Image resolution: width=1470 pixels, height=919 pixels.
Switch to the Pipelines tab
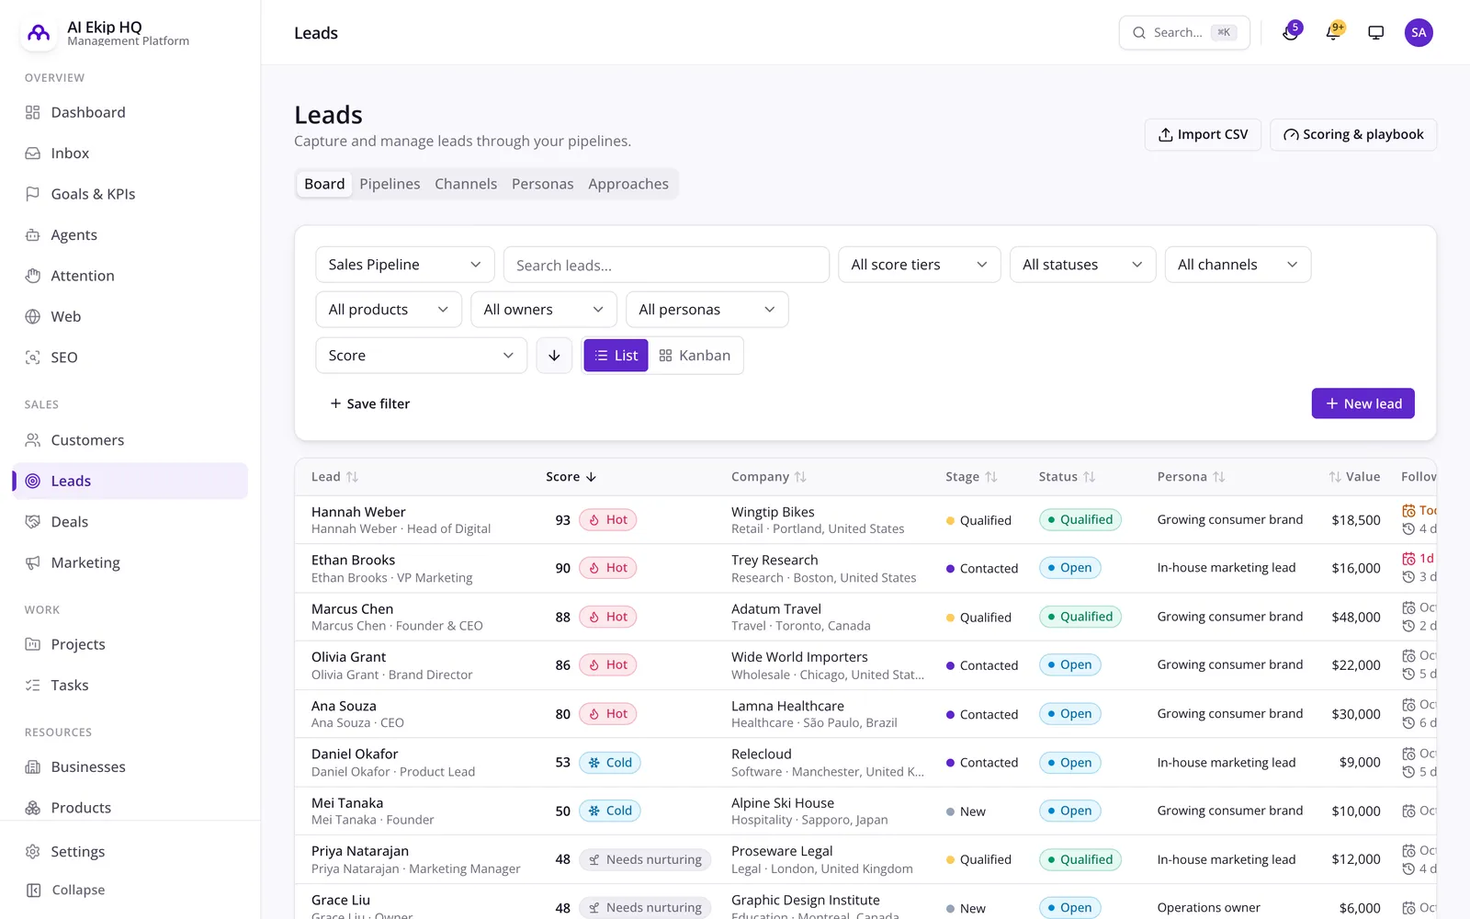390,184
